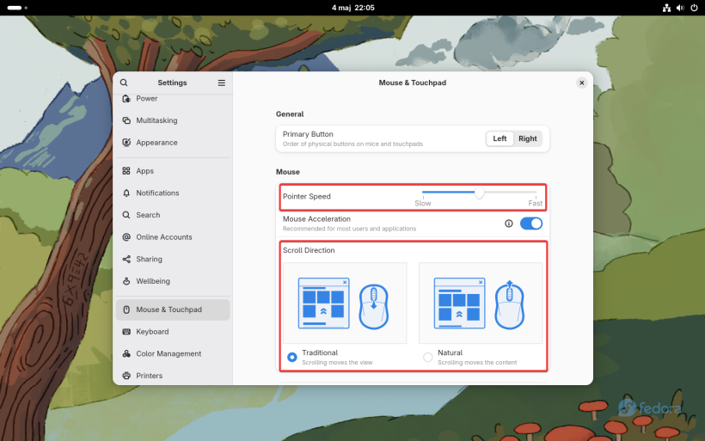Go to Color Management settings

pyautogui.click(x=173, y=353)
